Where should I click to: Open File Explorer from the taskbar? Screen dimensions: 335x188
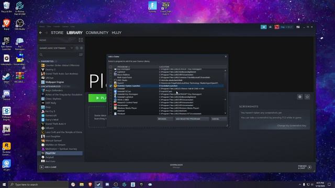tap(82, 184)
